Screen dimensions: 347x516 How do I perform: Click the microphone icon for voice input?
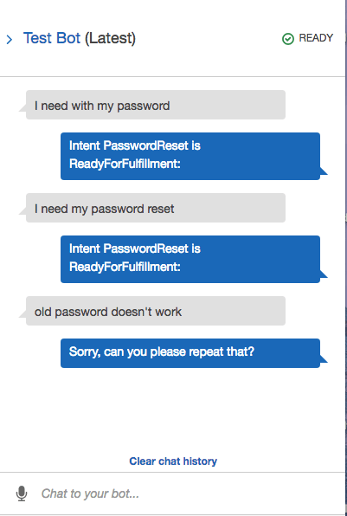[22, 493]
